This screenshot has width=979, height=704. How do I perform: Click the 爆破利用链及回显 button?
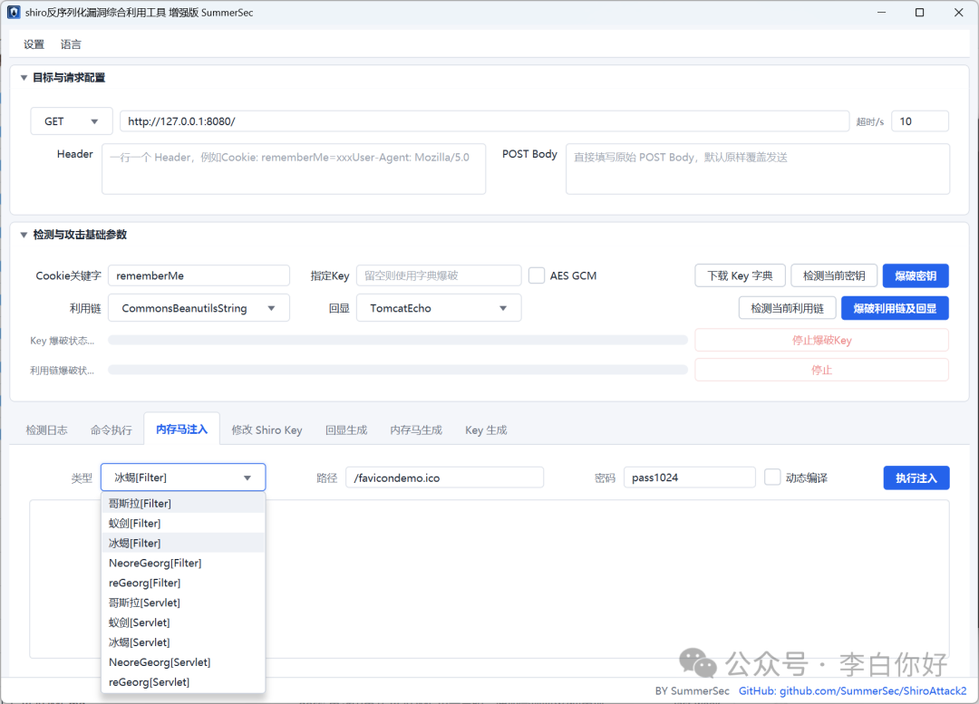point(895,308)
